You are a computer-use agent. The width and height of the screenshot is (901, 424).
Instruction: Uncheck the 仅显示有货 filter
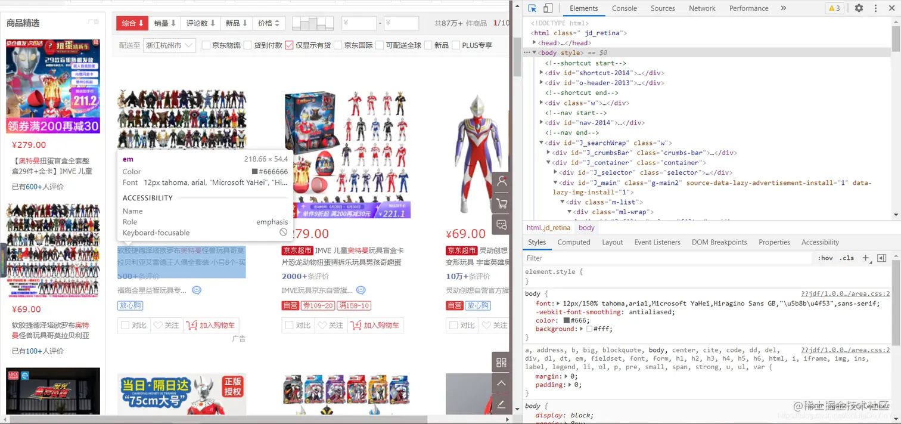(x=288, y=45)
